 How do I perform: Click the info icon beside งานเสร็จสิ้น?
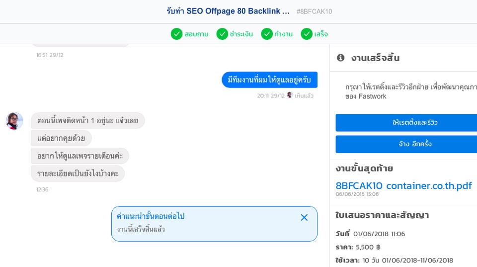[340, 58]
